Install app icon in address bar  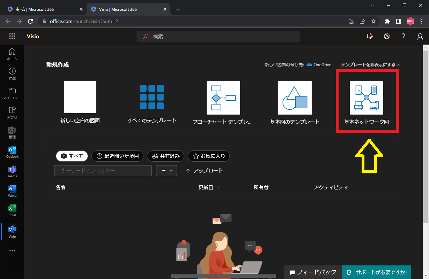pos(351,21)
